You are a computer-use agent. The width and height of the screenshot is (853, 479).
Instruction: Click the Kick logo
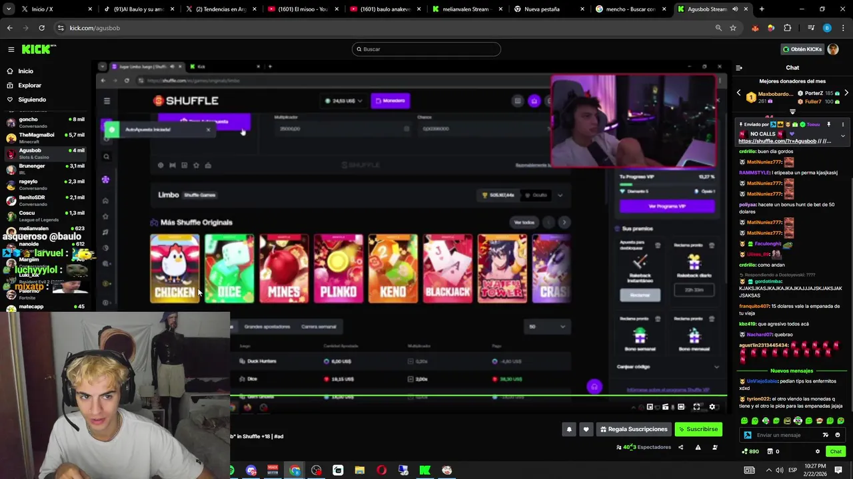click(x=39, y=49)
